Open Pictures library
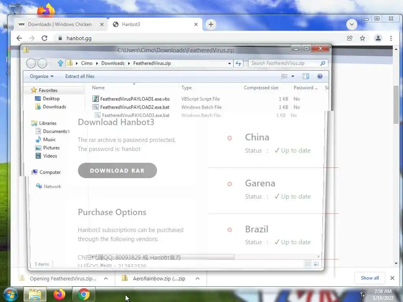This screenshot has height=302, width=403. [51, 148]
